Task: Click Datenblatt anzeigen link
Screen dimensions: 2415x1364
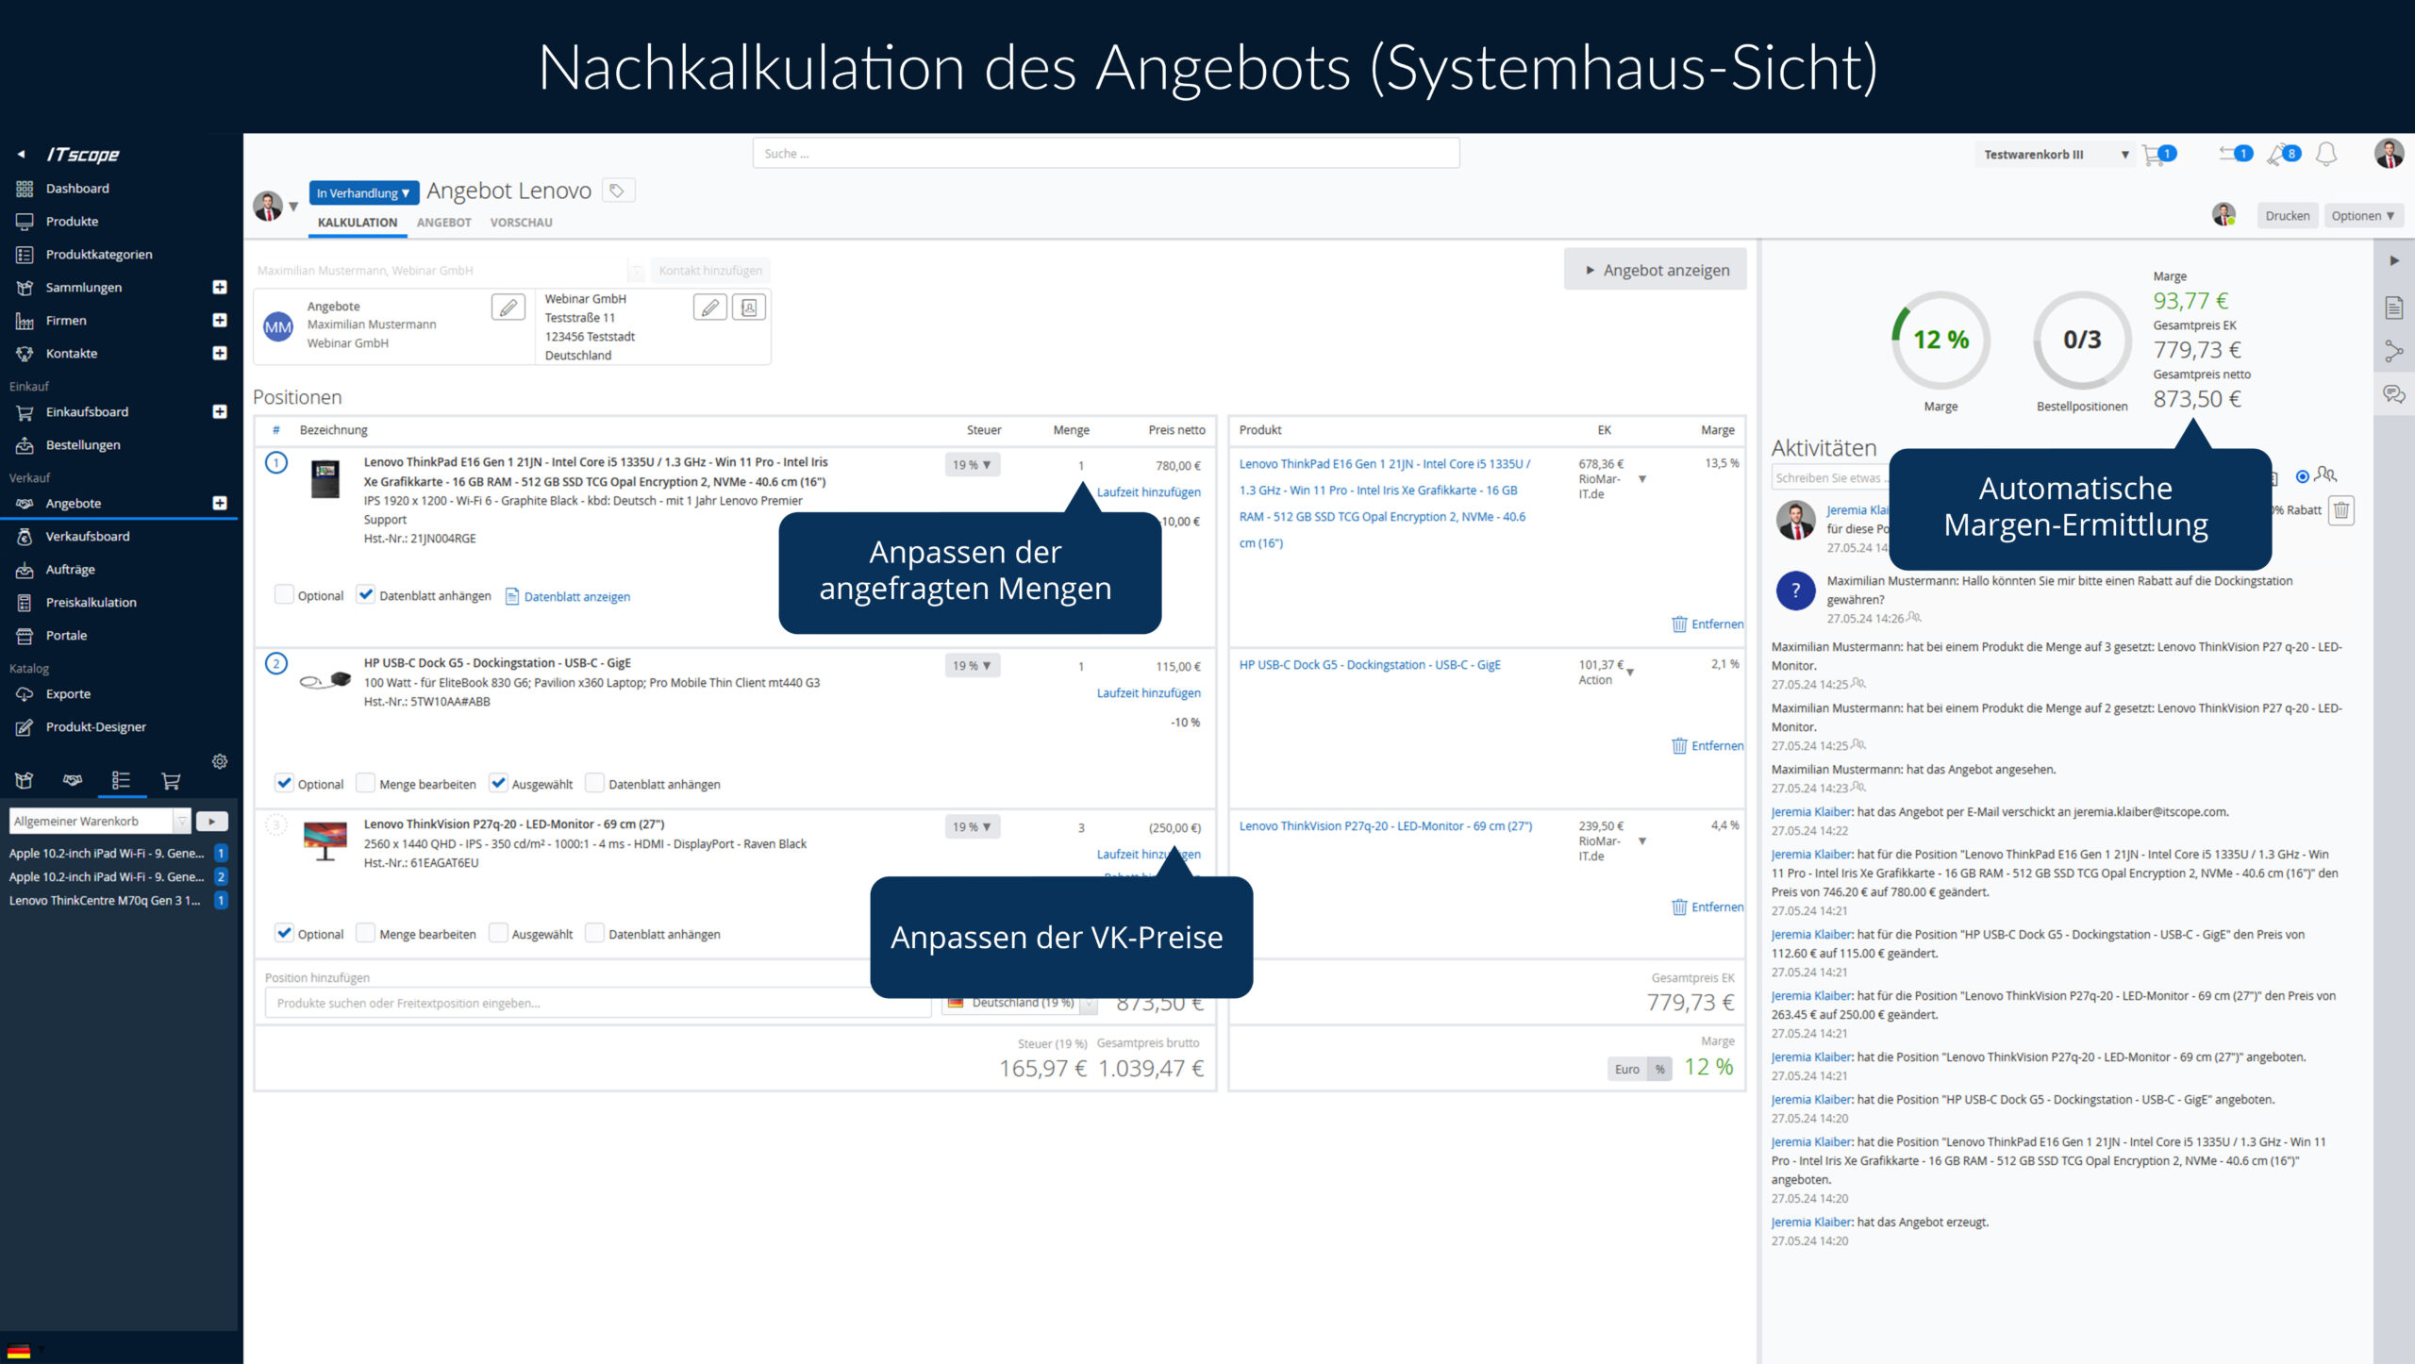Action: tap(576, 596)
